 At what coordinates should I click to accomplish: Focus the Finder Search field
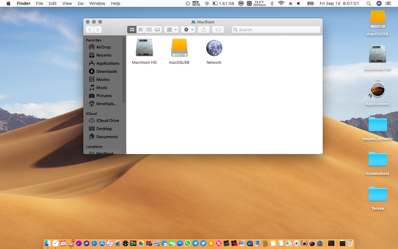tap(276, 30)
